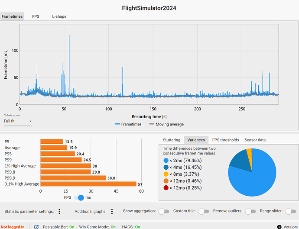
Task: Click the light blue < 2ms swatch
Action: coord(166,161)
